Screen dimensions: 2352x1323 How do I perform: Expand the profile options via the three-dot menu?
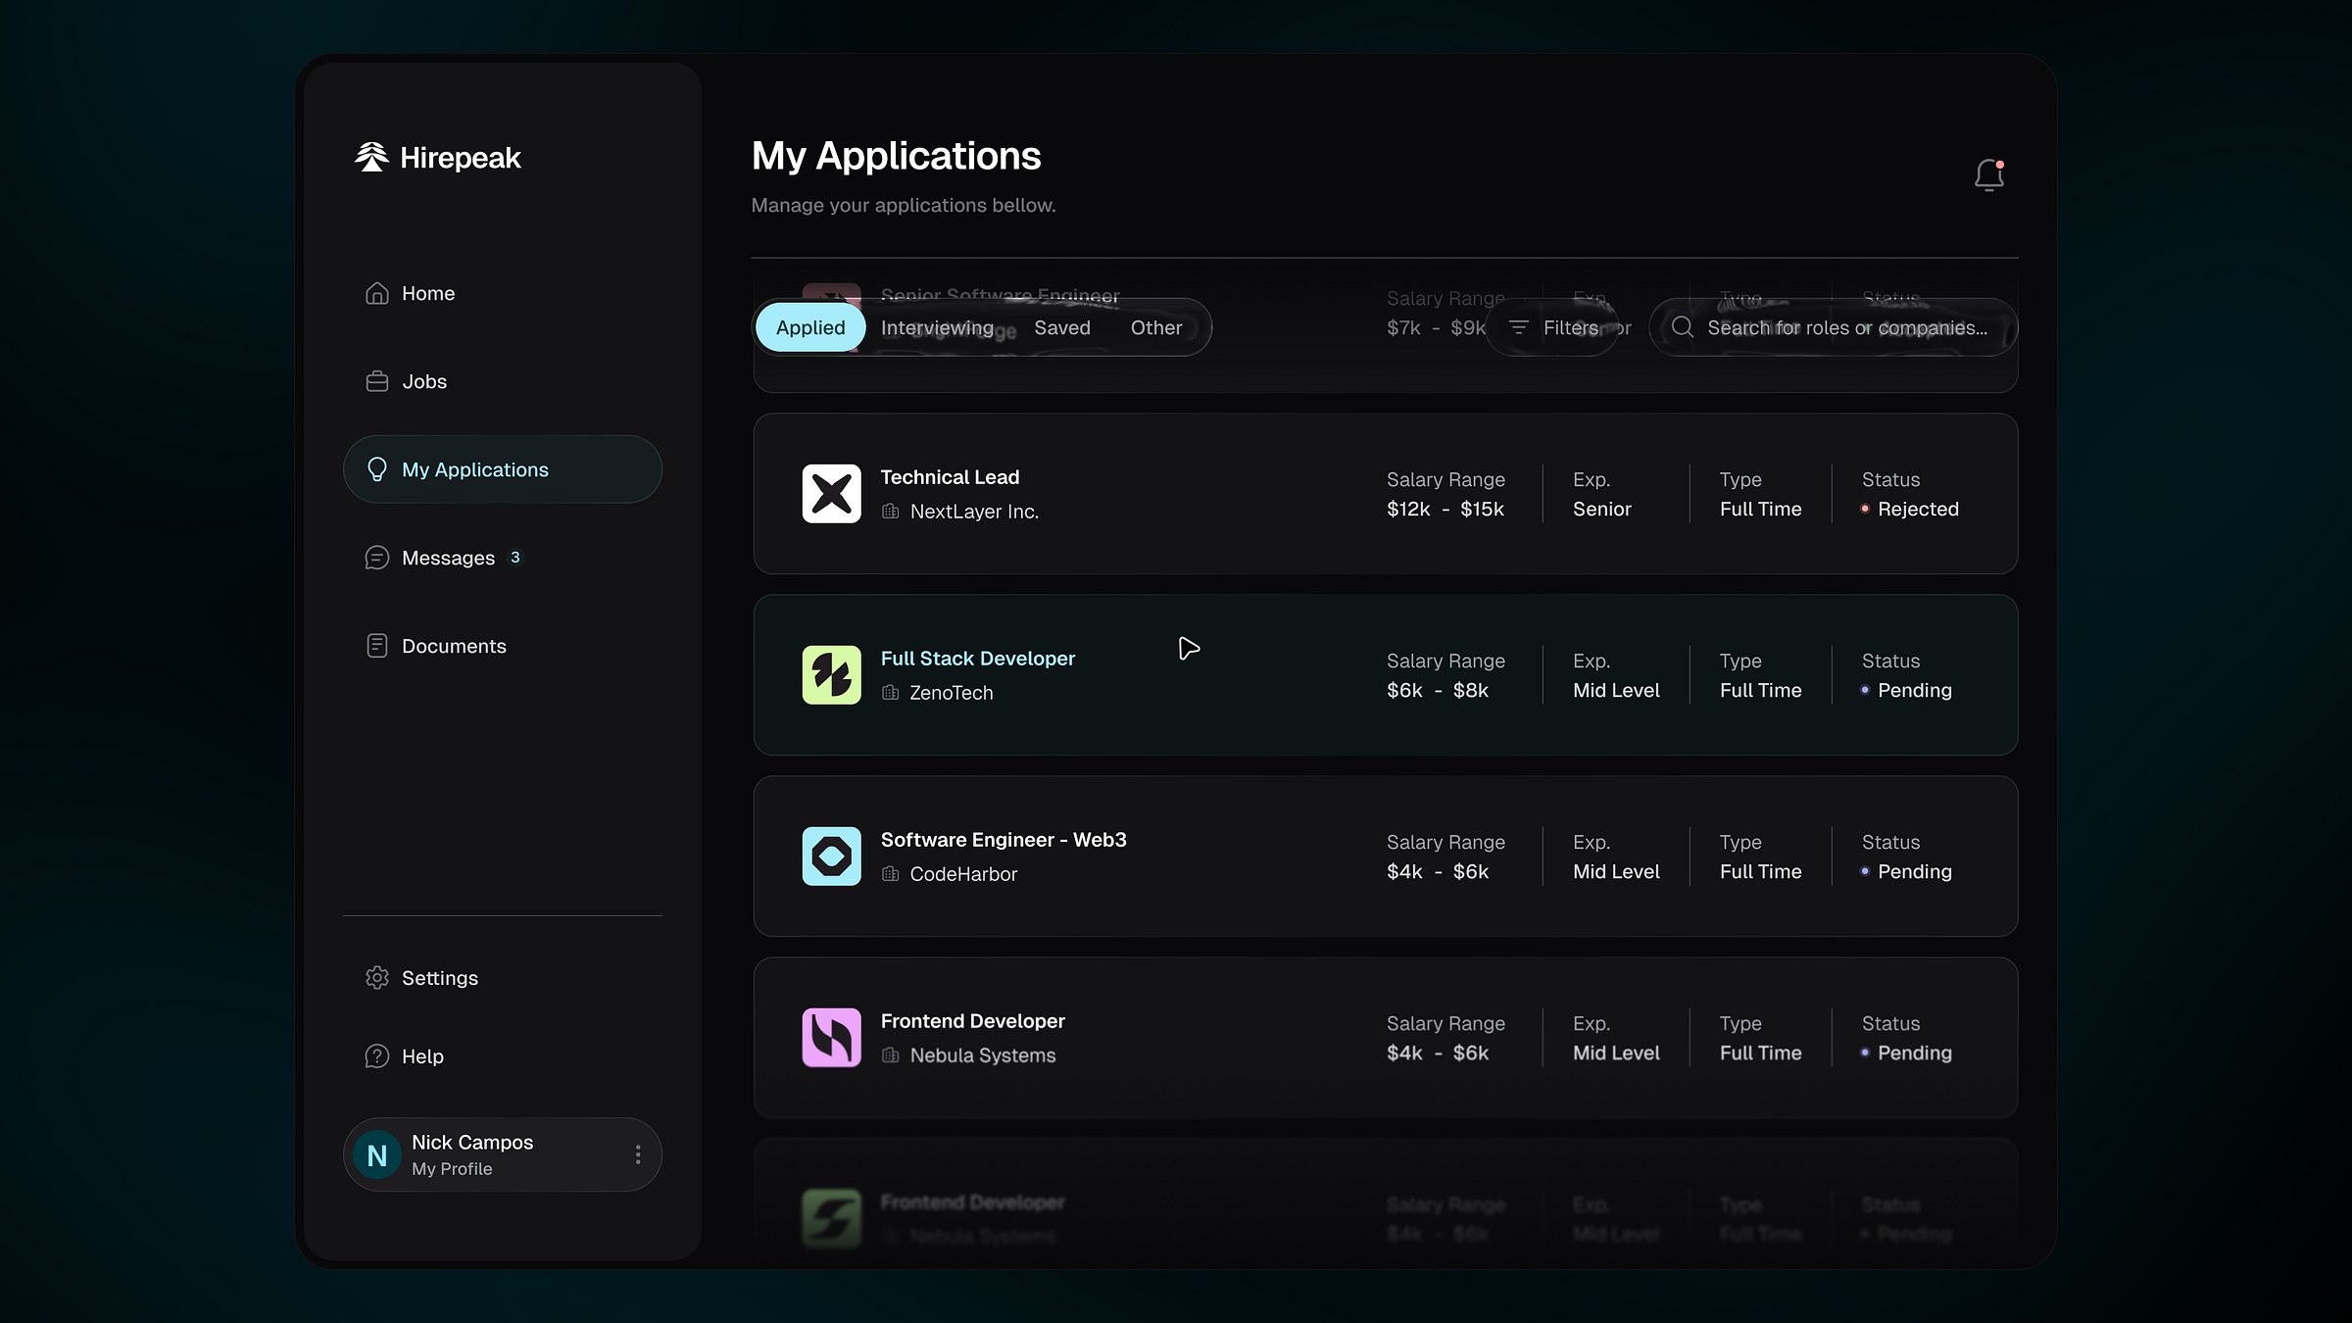coord(637,1154)
